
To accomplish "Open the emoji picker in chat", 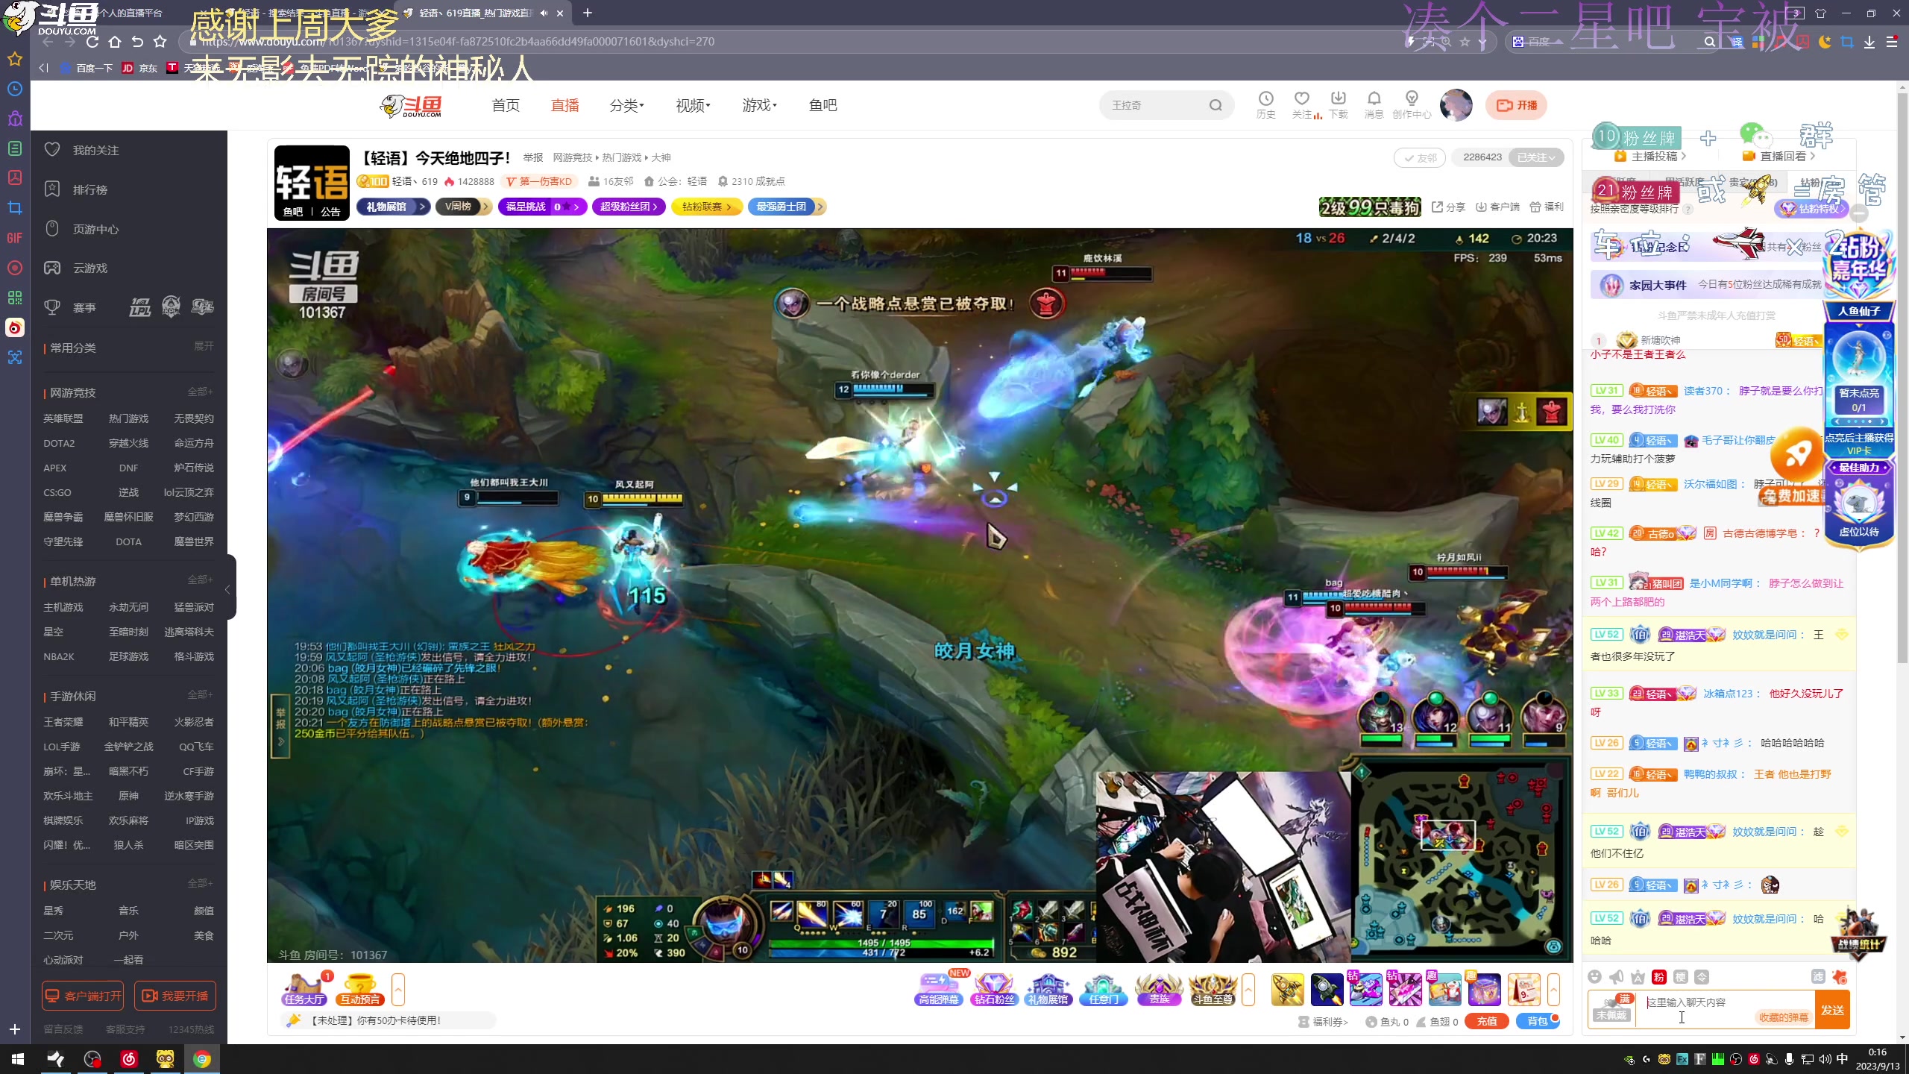I will click(1594, 977).
